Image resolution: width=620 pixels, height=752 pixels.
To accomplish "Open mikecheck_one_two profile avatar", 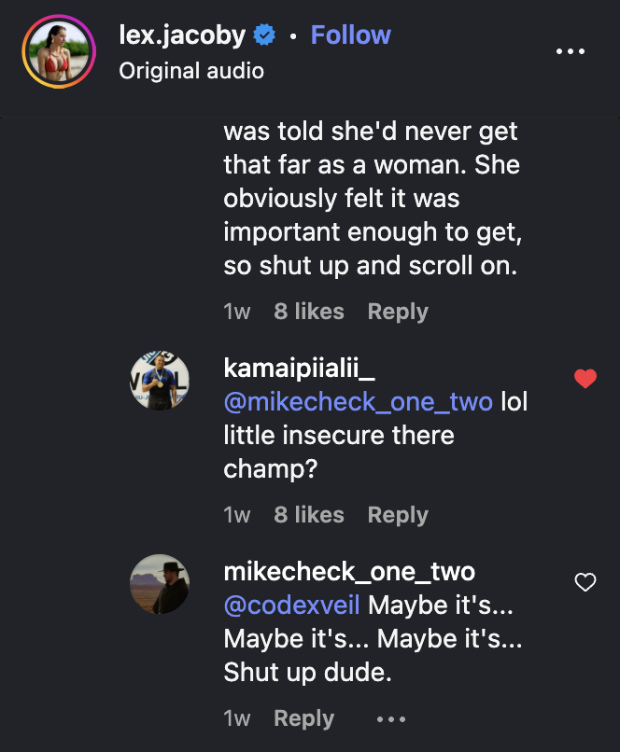I will point(160,584).
